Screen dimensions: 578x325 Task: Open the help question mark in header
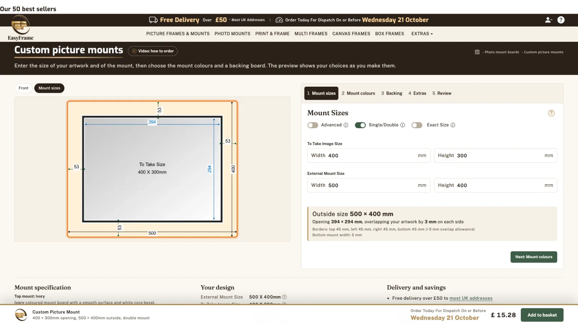coord(561,20)
